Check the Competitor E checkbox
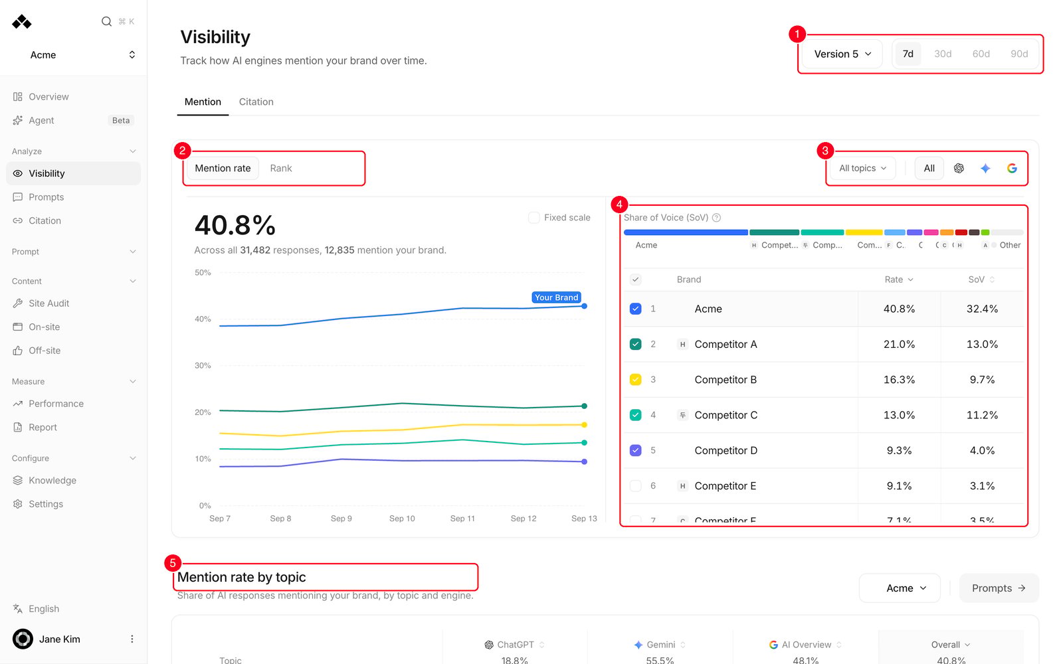Screen dimensions: 1063x664 [x=636, y=486]
